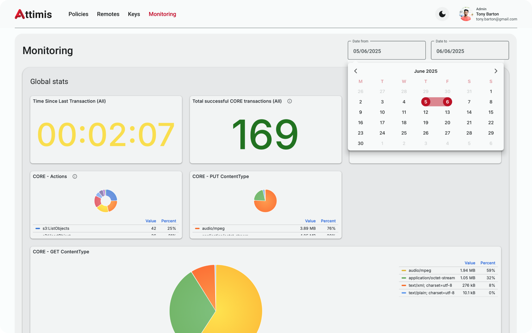Screen dimensions: 532x333
Task: Open the Date to picker field
Action: (469, 51)
